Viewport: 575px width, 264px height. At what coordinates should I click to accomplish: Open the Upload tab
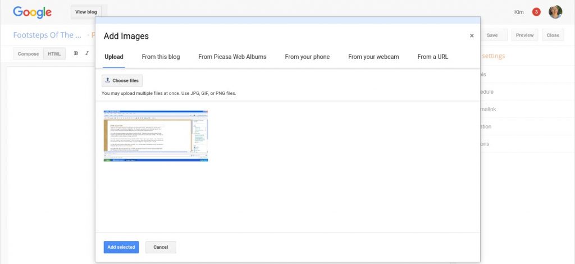pyautogui.click(x=113, y=57)
